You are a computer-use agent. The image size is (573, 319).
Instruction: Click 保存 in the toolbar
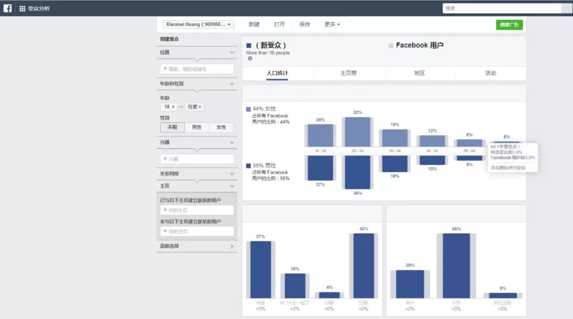305,24
